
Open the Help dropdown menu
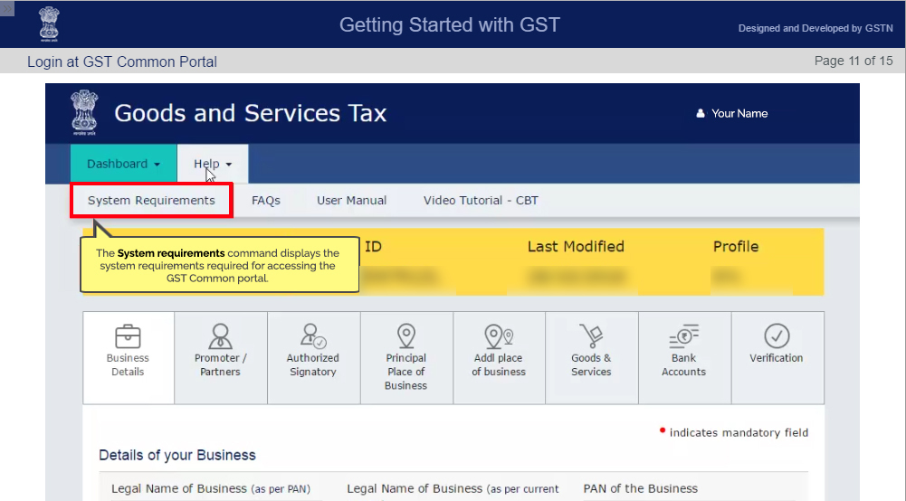pos(213,164)
